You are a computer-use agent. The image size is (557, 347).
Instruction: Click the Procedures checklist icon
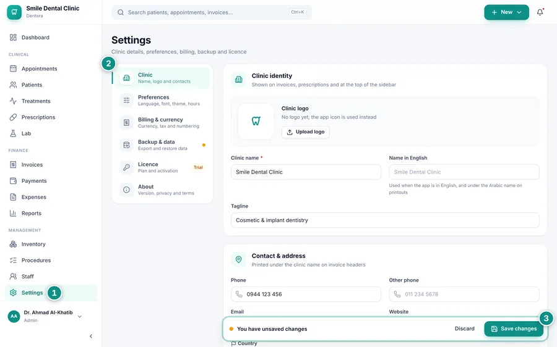point(13,260)
